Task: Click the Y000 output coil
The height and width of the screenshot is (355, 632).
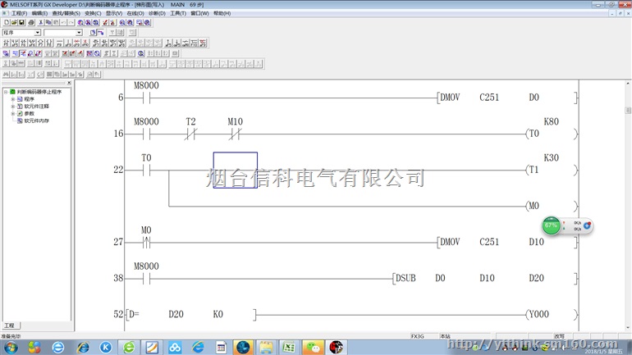Action: click(551, 314)
